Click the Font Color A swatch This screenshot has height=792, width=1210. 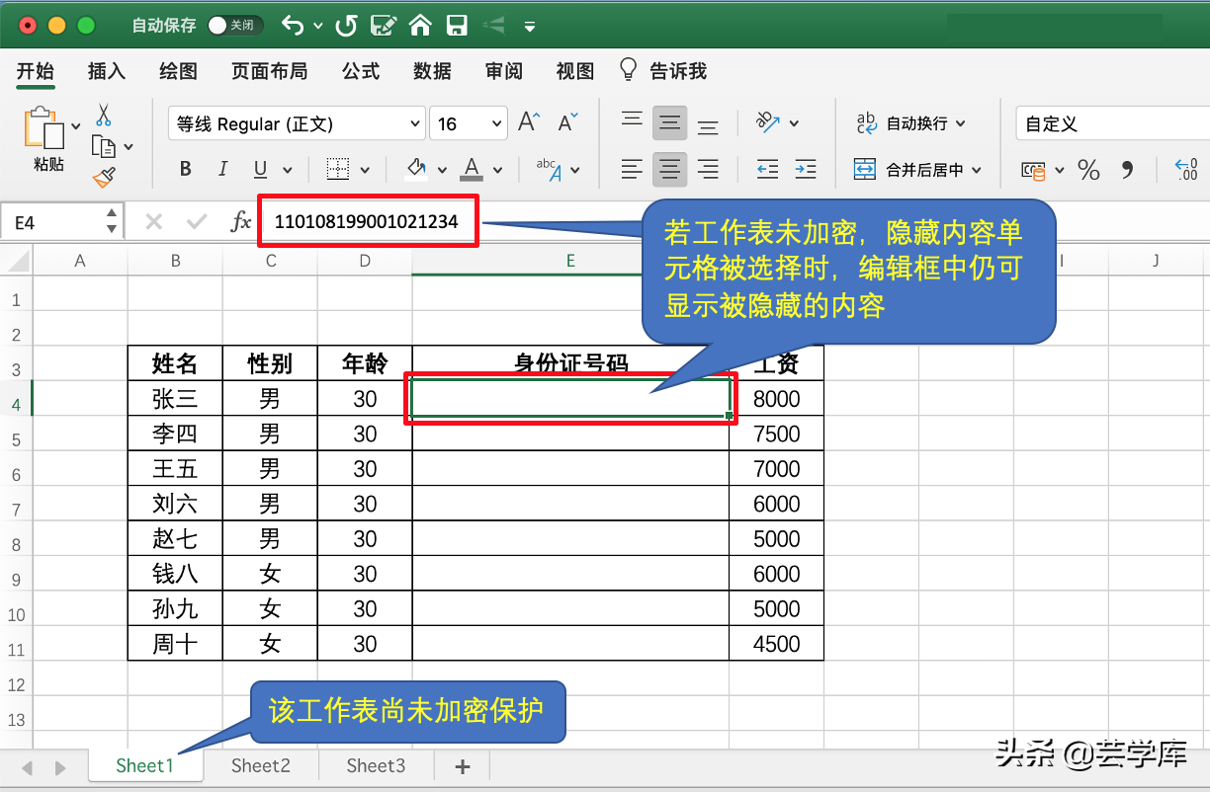[472, 169]
